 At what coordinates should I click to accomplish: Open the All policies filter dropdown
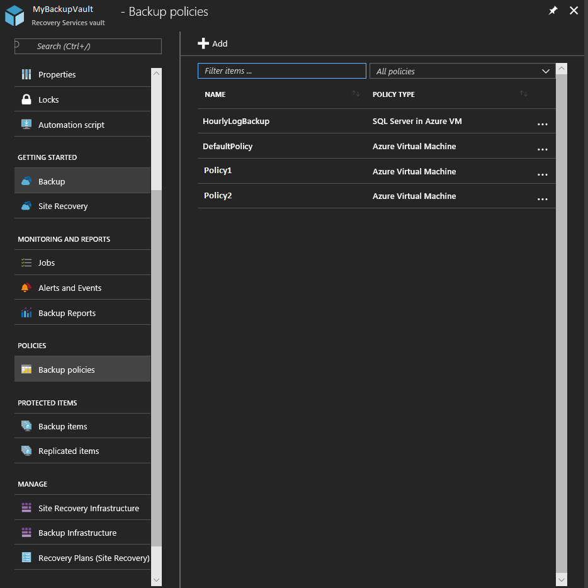[x=462, y=71]
